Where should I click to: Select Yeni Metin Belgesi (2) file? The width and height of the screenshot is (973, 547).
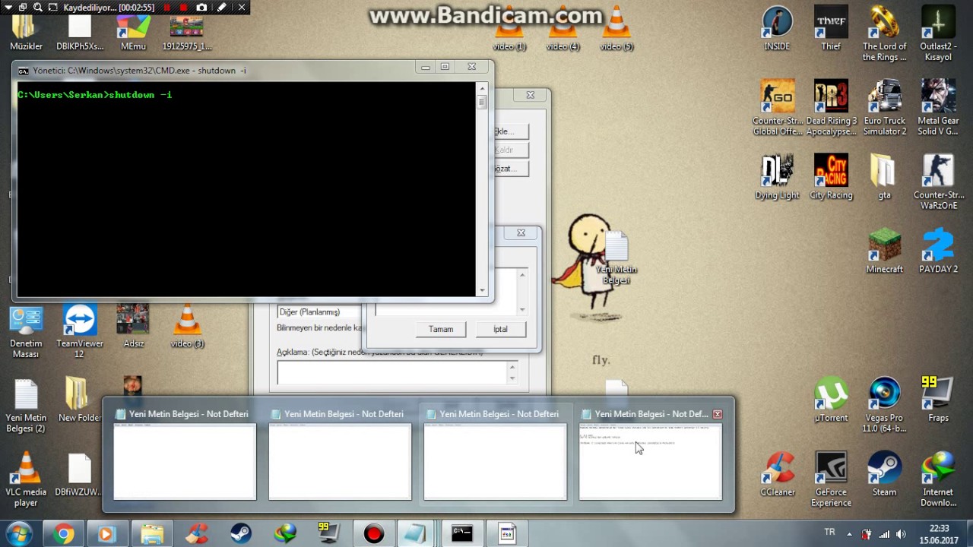tap(26, 405)
